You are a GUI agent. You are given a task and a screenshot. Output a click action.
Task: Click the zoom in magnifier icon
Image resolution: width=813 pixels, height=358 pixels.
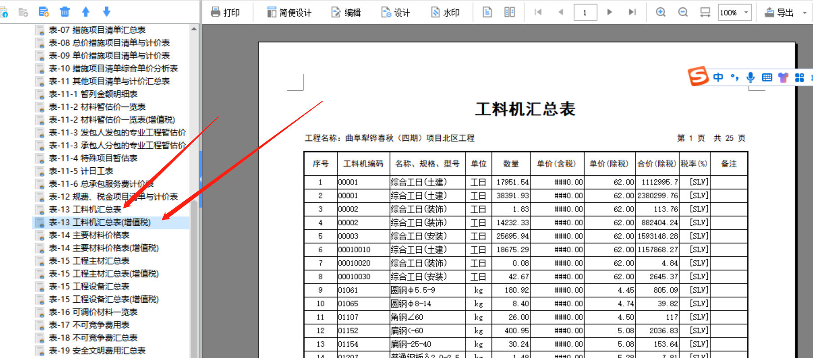point(661,12)
